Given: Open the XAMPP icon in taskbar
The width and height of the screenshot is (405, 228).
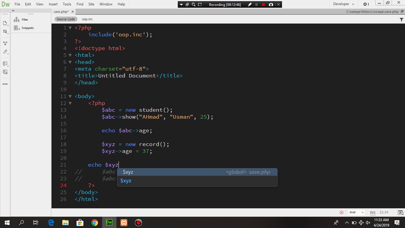Looking at the screenshot, I should 124,223.
